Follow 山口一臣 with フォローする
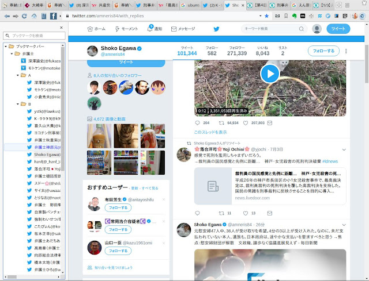 point(118,251)
